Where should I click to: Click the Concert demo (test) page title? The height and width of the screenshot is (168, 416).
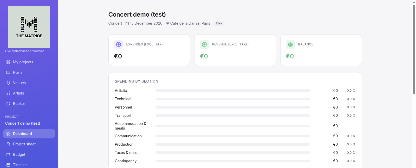[137, 15]
